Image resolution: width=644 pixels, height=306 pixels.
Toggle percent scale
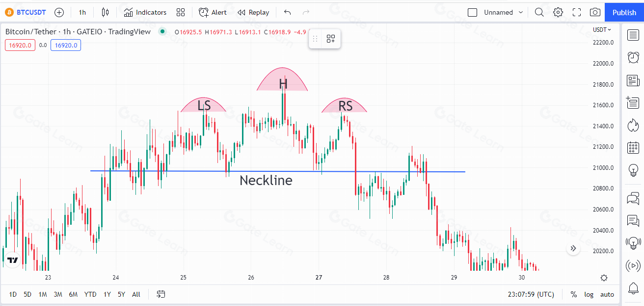click(x=573, y=294)
